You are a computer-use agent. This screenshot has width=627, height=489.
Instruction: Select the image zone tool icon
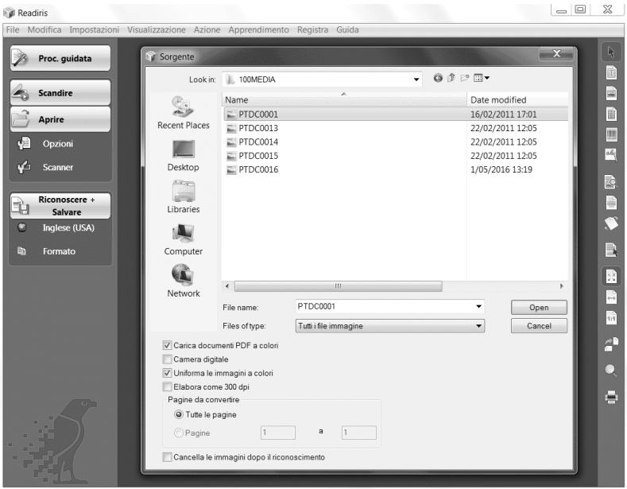(611, 93)
